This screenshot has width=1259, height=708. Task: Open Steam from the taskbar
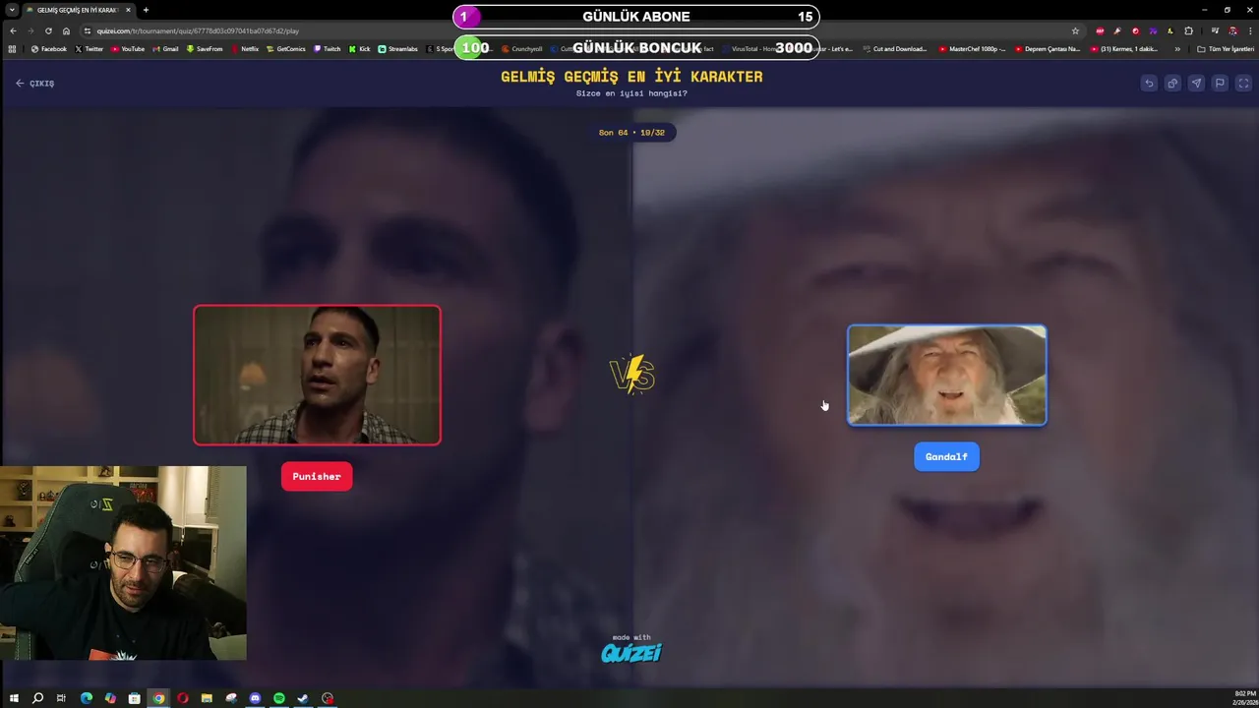click(x=303, y=698)
